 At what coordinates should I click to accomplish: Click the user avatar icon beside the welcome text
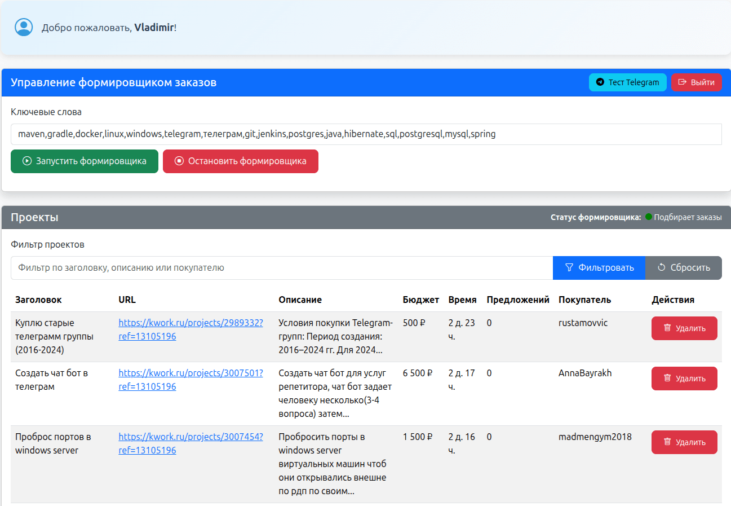tap(24, 27)
